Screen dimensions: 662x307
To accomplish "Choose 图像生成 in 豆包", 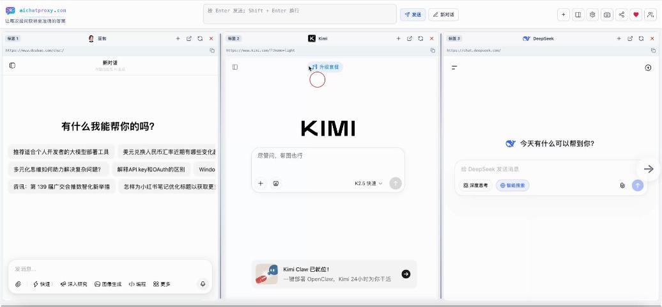I will click(107, 284).
